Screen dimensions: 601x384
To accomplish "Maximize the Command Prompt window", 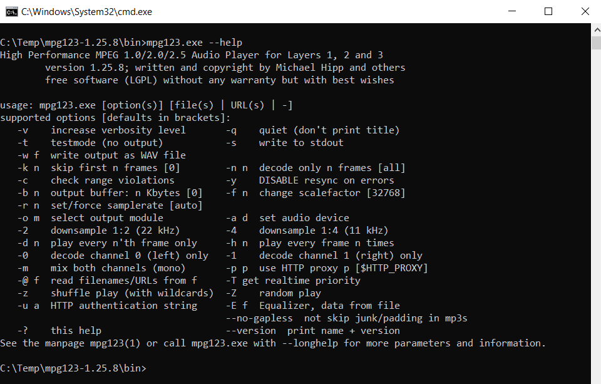I will coord(548,11).
